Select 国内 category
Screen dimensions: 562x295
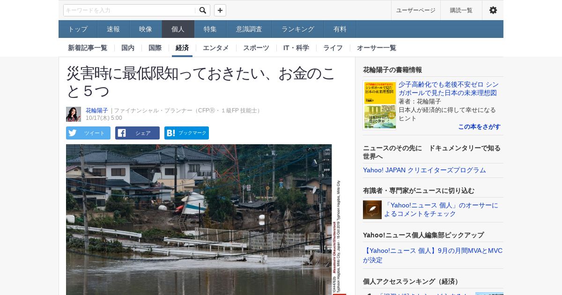pos(128,48)
